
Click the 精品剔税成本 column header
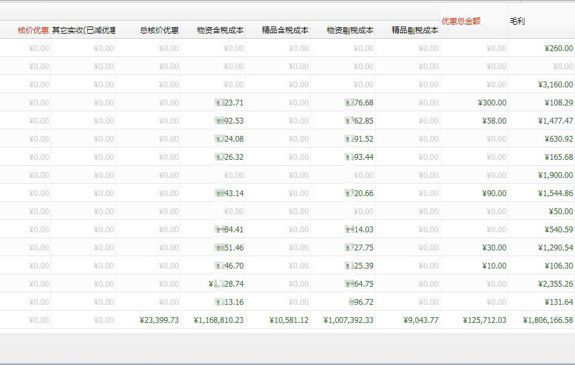click(414, 30)
